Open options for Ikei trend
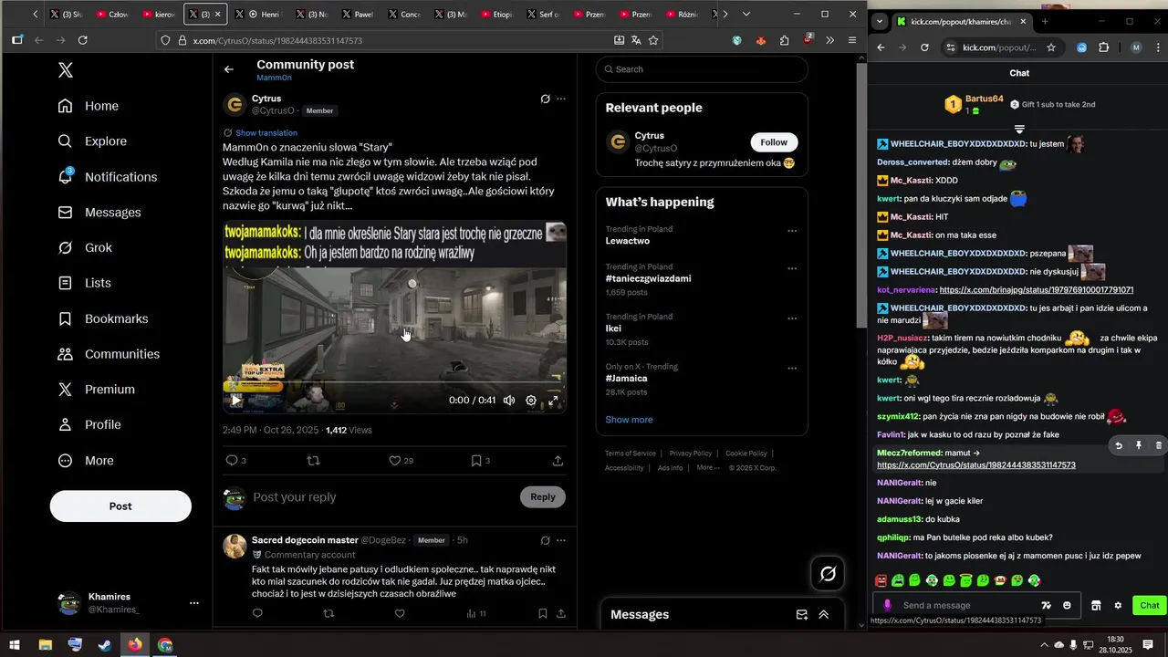Screen dimensions: 1168x657 [792, 318]
